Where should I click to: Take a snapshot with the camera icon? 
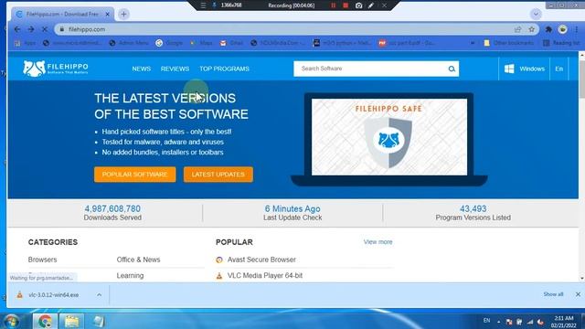coord(358,5)
